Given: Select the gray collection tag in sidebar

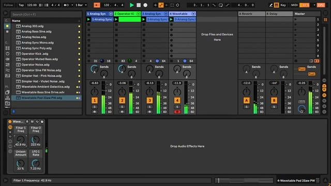Looking at the screenshot, I should coord(7,32).
